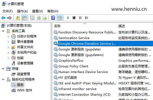Select GraphicsPerfSvc service row
This screenshot has width=153, height=100.
(103, 60)
